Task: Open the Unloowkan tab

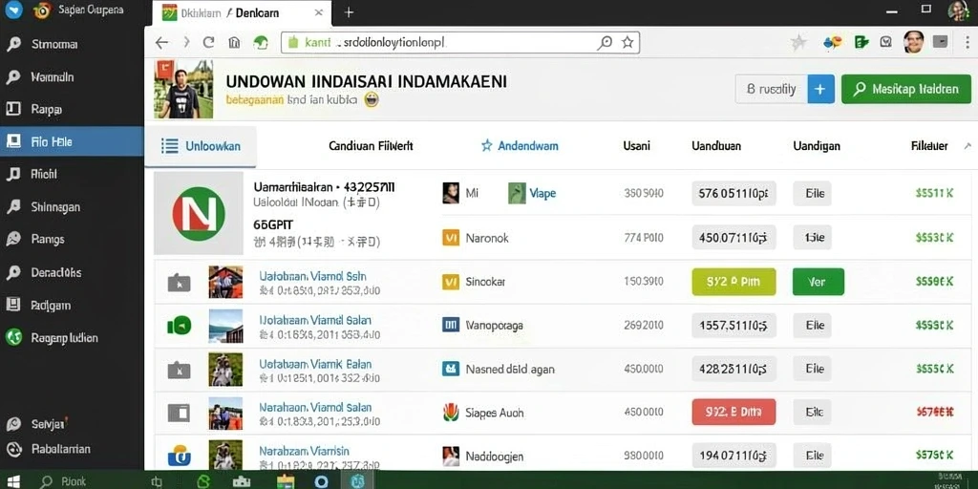Action: pyautogui.click(x=201, y=146)
